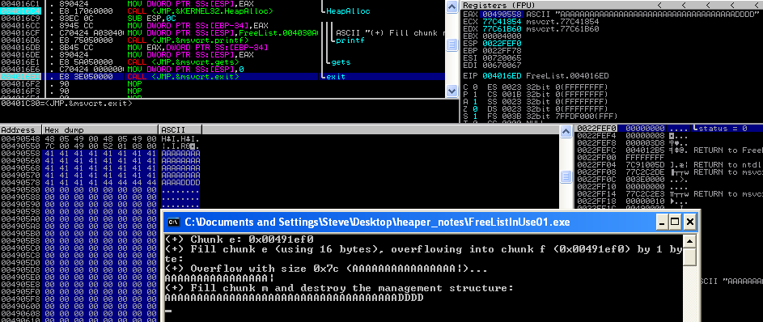Select the EAX register value 00490558
763x322 pixels.
[x=502, y=15]
